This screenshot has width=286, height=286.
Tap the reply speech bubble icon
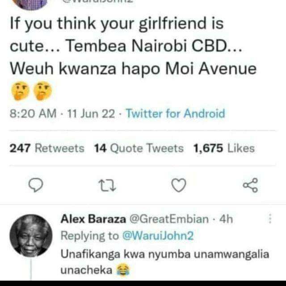pyautogui.click(x=36, y=185)
